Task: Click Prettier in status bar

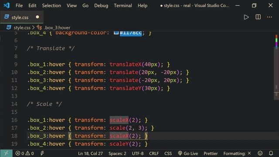Action: coord(211,154)
